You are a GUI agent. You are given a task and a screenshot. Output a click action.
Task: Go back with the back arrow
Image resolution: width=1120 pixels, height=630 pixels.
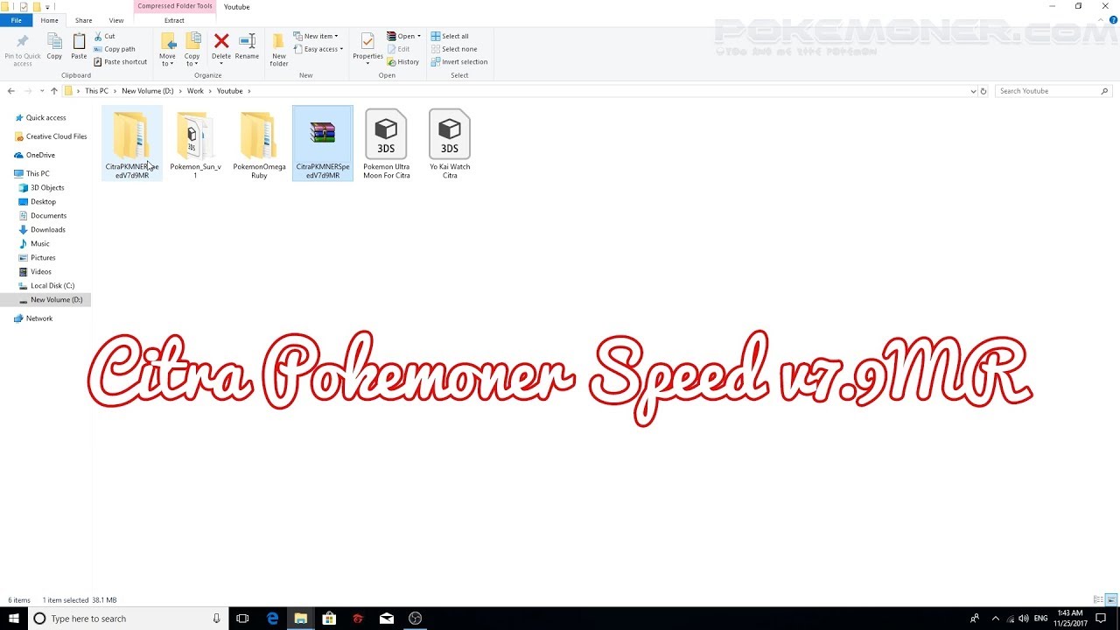(10, 91)
